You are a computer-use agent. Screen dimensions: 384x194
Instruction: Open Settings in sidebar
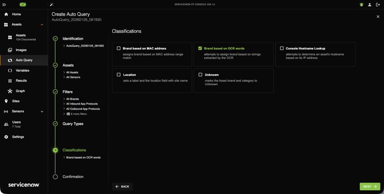[24, 137]
